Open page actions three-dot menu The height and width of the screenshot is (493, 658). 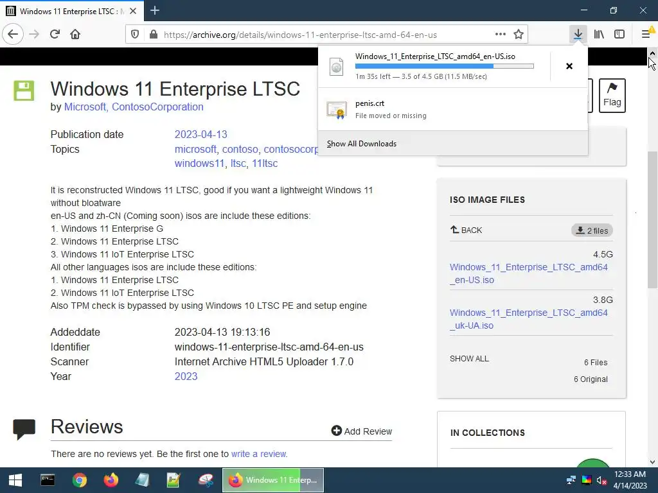click(500, 35)
